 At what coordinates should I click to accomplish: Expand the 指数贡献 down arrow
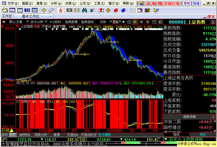point(213,117)
